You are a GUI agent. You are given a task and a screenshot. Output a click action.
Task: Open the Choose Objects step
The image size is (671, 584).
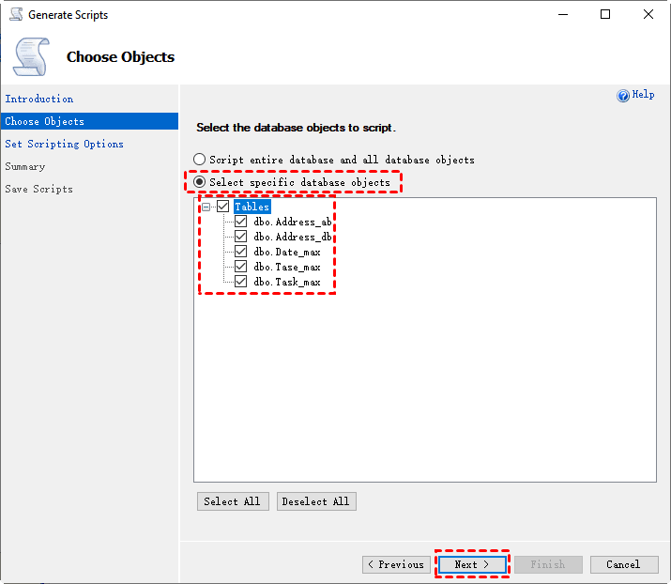(89, 121)
